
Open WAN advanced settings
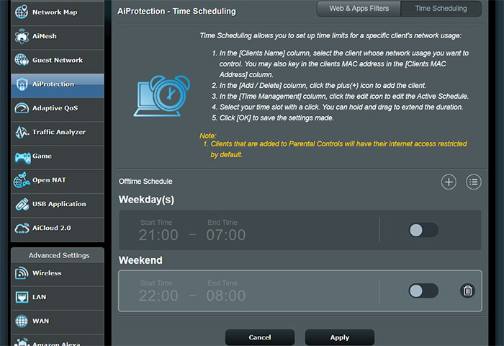click(58, 321)
